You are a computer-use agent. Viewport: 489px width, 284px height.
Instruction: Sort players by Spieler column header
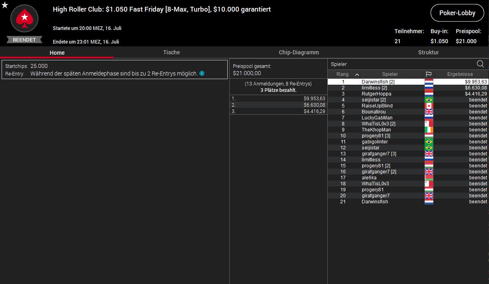click(x=390, y=74)
